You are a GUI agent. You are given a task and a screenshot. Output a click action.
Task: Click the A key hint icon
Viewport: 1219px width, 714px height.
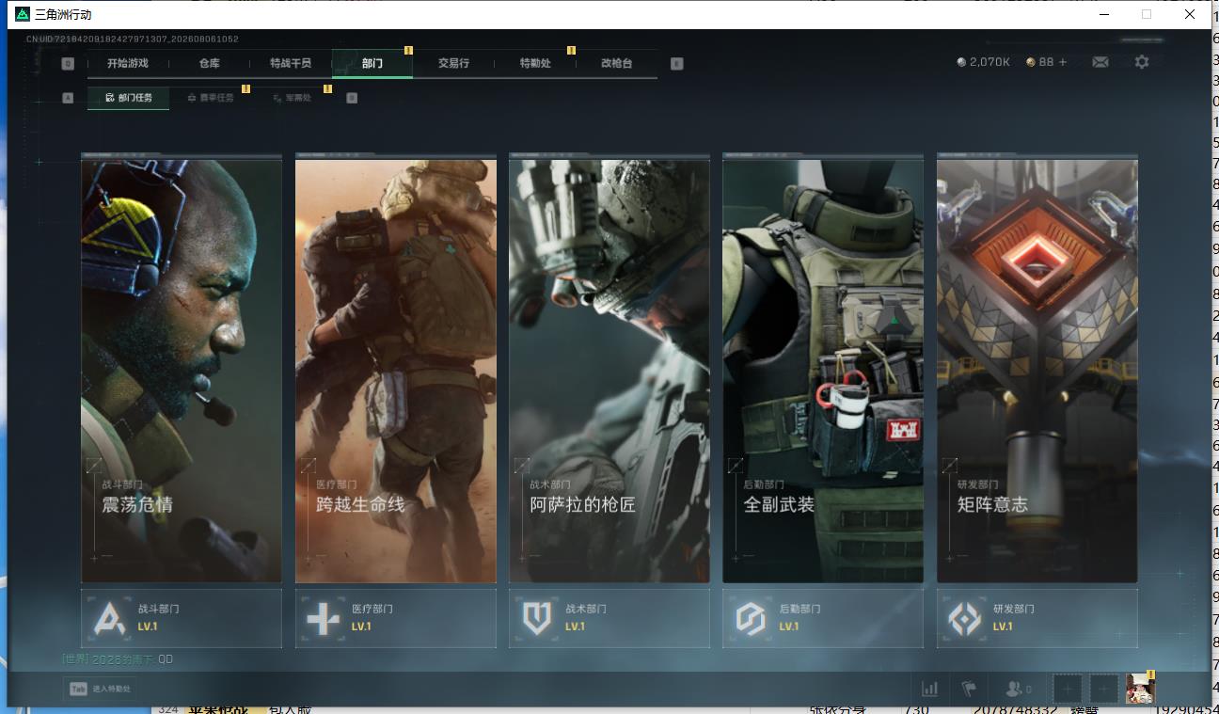coord(68,98)
